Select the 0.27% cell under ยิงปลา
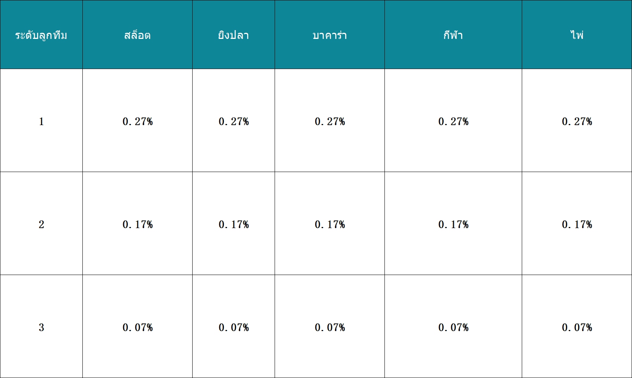This screenshot has width=632, height=378. point(233,121)
